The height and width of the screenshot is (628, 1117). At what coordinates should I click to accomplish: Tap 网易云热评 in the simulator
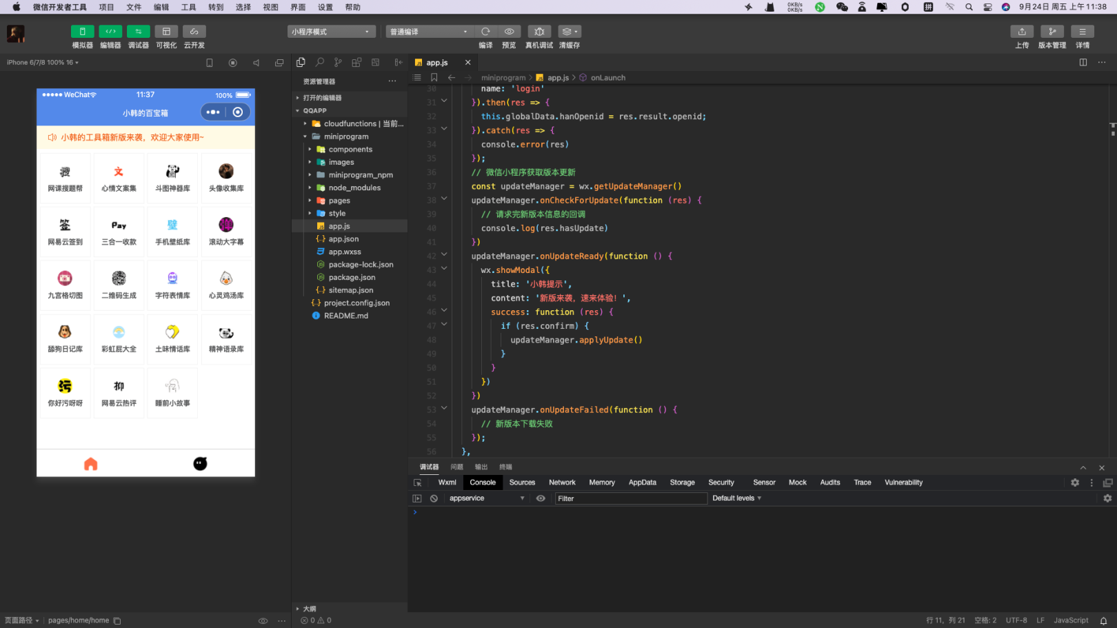[x=119, y=394]
